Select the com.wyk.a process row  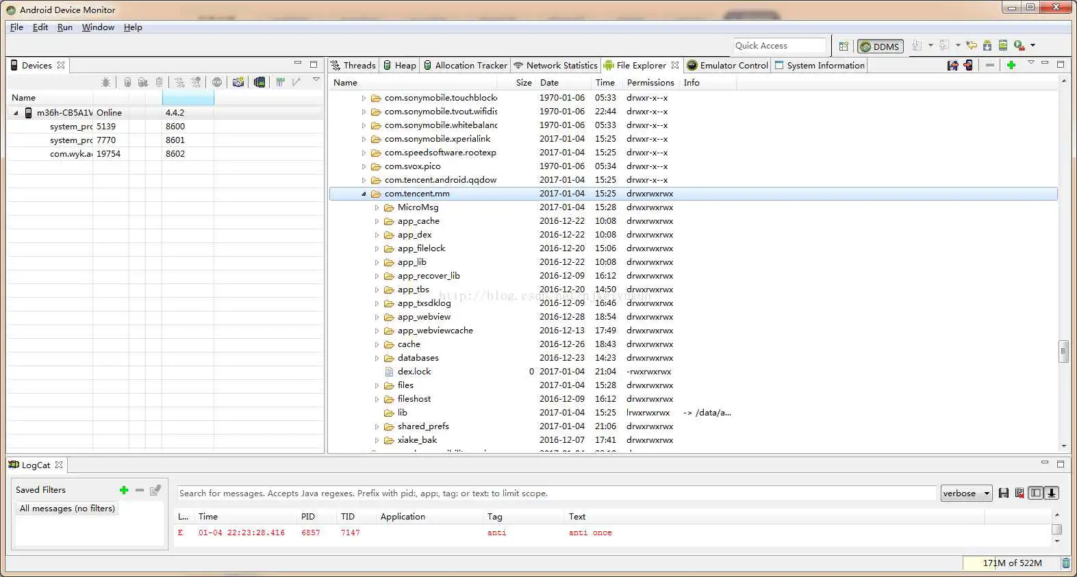pyautogui.click(x=165, y=154)
